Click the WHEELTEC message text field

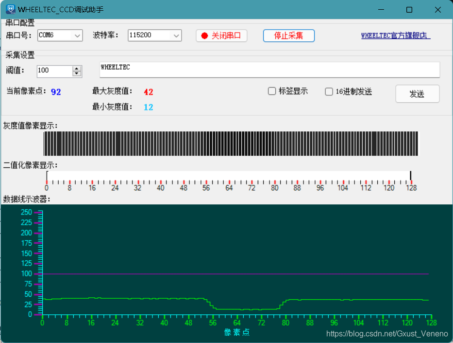pos(269,70)
